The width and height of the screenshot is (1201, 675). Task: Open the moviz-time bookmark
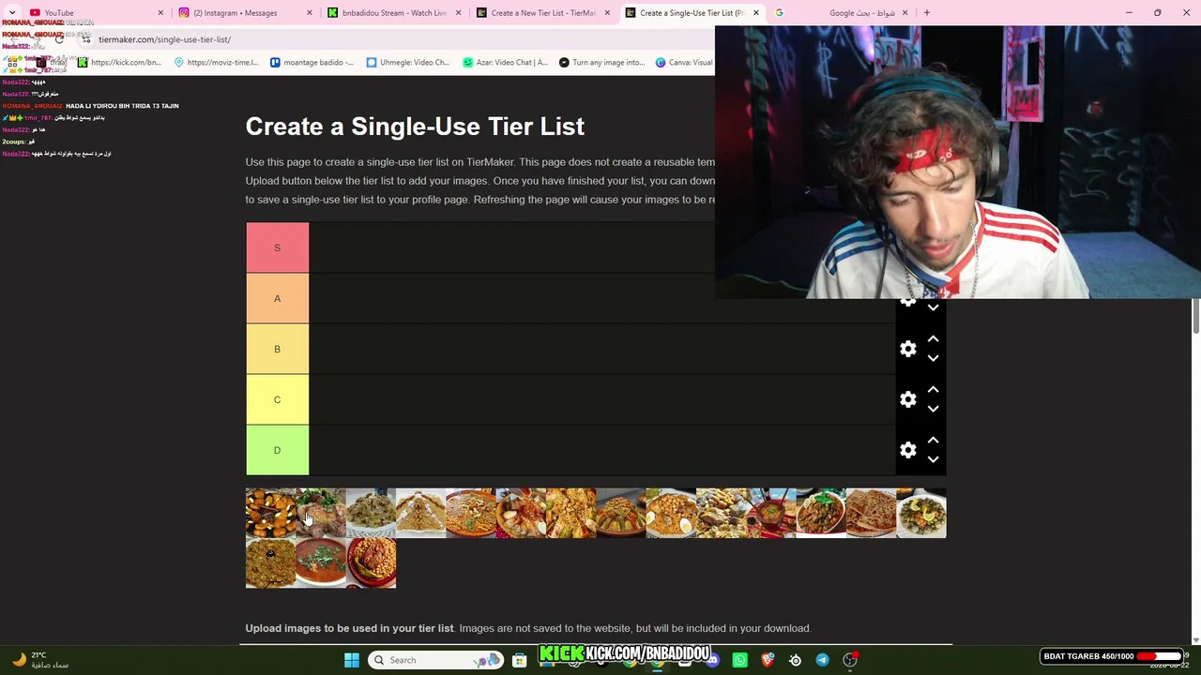point(216,63)
